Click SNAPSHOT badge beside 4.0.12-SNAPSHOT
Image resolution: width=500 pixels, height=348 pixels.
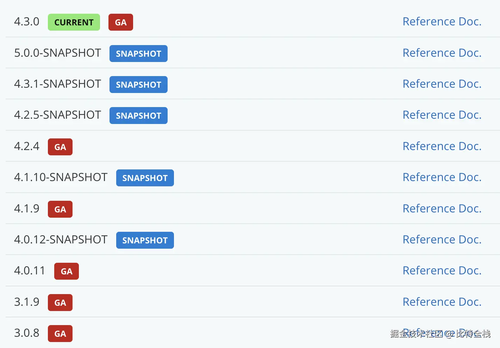(x=145, y=240)
